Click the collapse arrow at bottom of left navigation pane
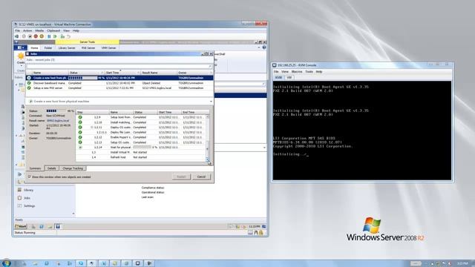Screen dimensions: 475x267 (x=73, y=214)
